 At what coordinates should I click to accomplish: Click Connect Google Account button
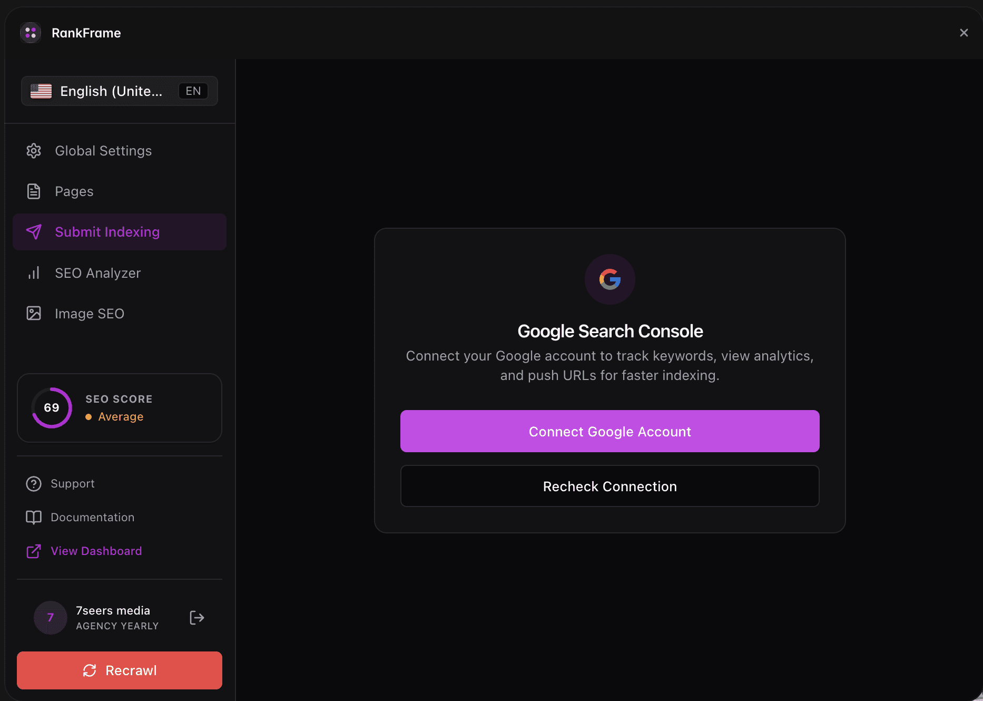(x=610, y=431)
